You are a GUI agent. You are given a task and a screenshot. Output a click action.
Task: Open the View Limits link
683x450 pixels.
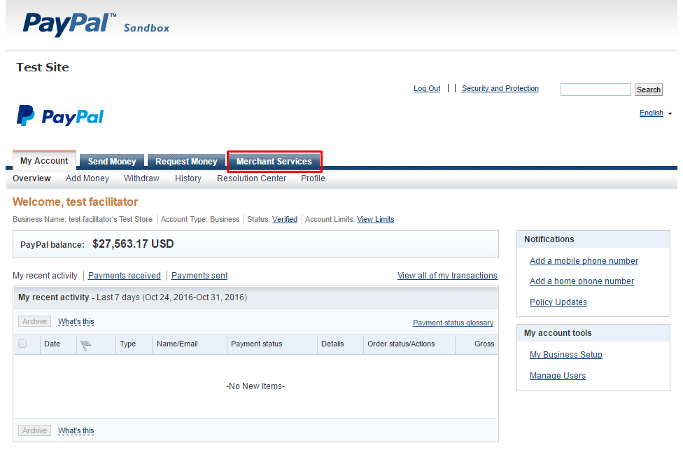coord(376,219)
